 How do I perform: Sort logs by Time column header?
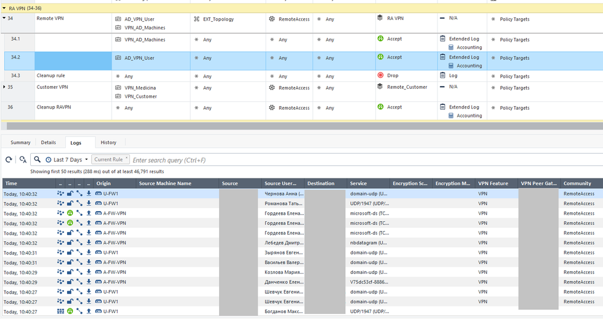11,183
